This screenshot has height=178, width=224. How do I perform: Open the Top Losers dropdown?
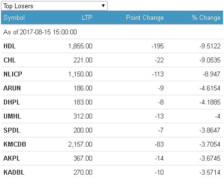(54, 6)
